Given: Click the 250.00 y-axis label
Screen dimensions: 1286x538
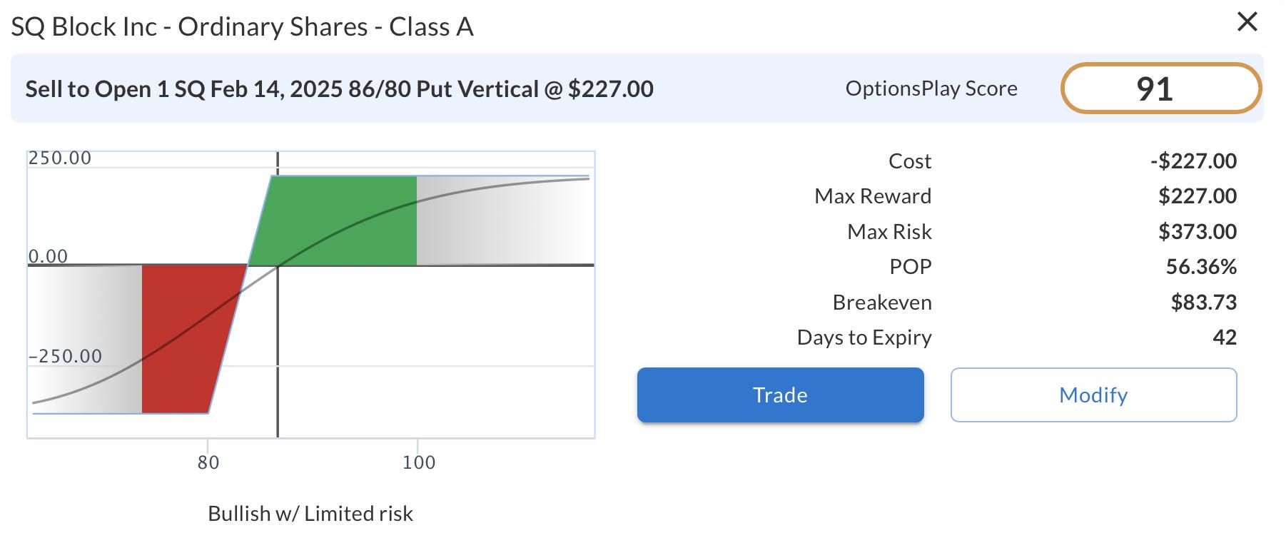Looking at the screenshot, I should 60,158.
